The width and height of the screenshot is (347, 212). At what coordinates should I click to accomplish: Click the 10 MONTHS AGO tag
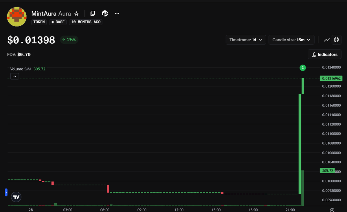click(x=86, y=22)
